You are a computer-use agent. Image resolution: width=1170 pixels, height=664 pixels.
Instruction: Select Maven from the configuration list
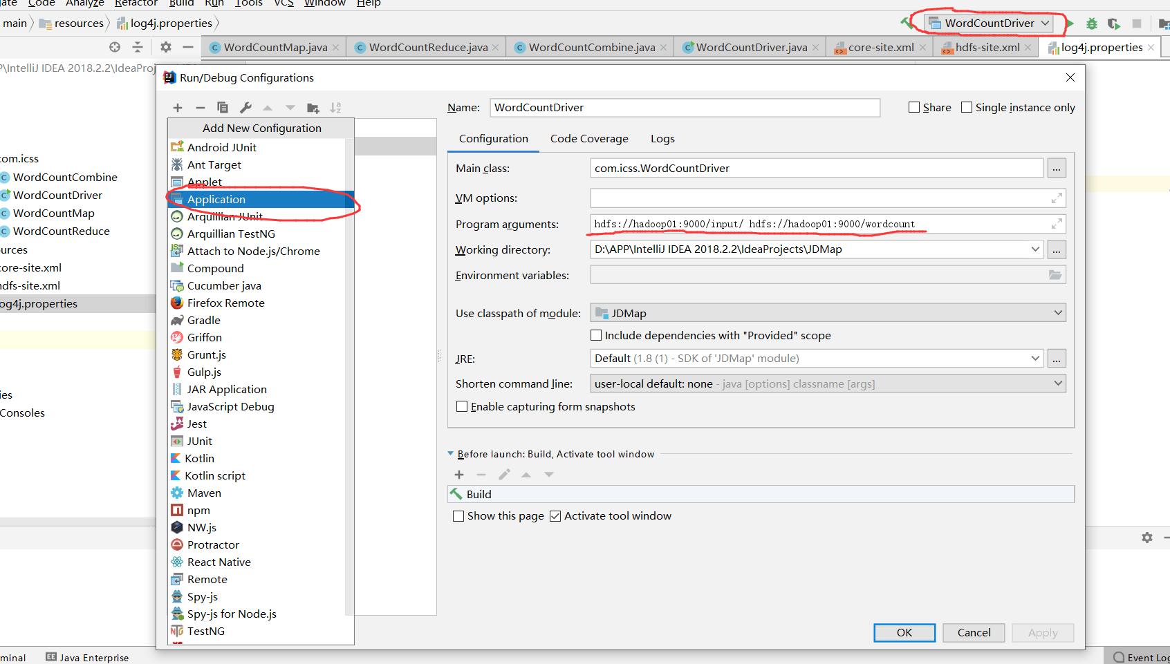coord(204,493)
